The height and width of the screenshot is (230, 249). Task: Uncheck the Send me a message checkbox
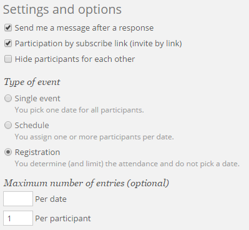(x=8, y=27)
